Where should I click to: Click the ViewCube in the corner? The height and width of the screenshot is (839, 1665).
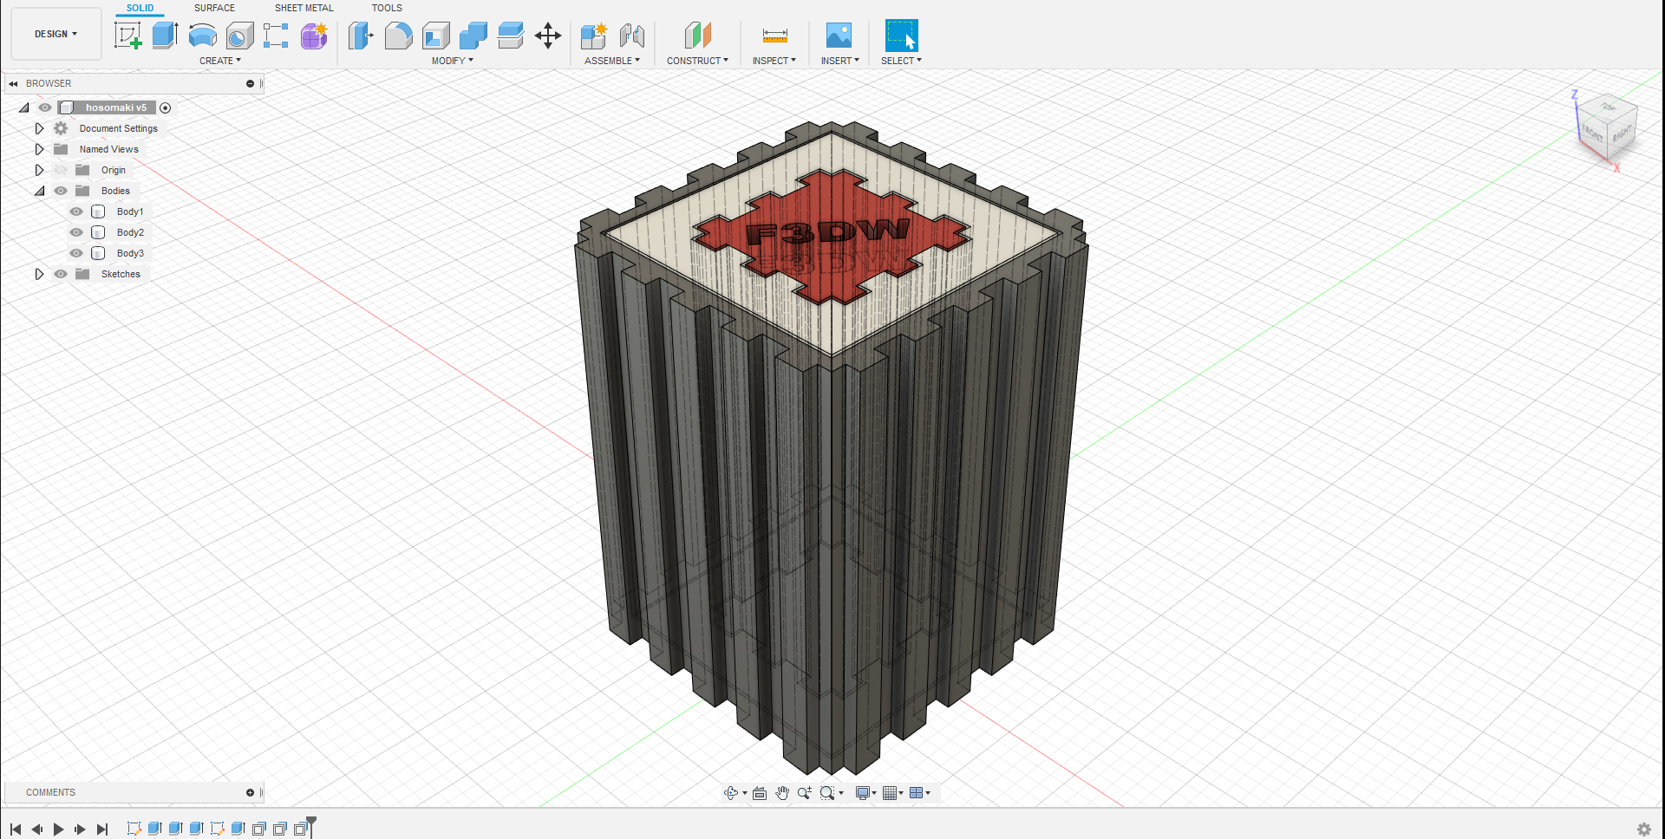tap(1606, 127)
